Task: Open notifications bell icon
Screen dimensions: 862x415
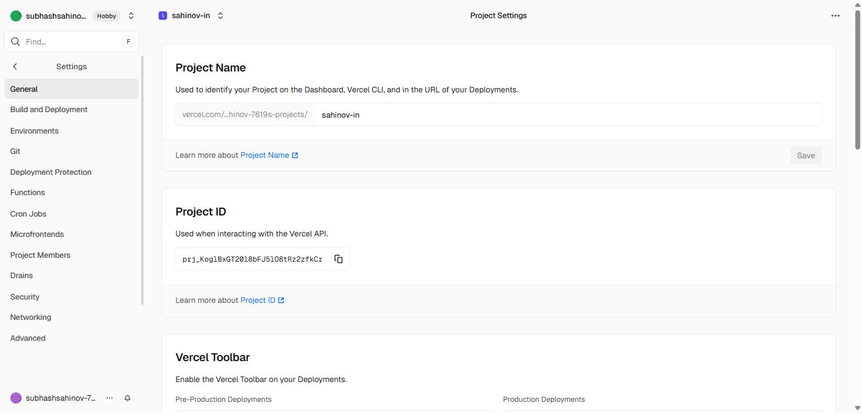Action: pyautogui.click(x=128, y=398)
